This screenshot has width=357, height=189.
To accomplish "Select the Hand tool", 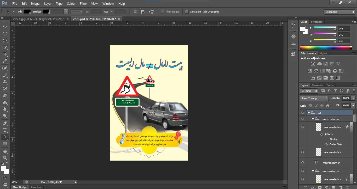I will 5,151.
